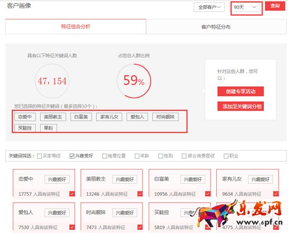Click the 5819 人具有该特征 text
288x233 pixels.
pyautogui.click(x=174, y=227)
